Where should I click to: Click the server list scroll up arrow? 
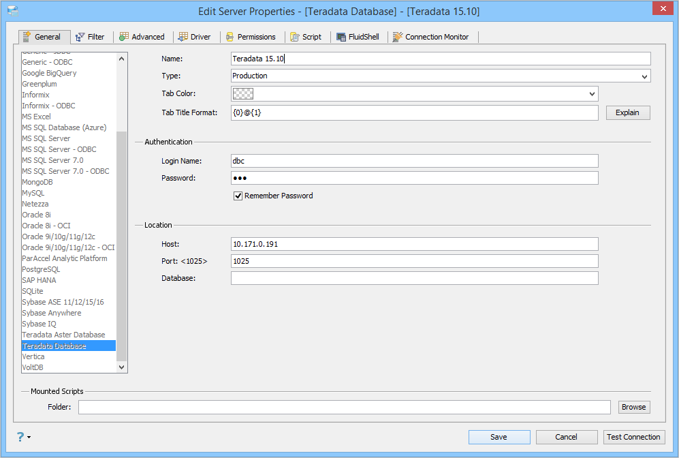(122, 59)
